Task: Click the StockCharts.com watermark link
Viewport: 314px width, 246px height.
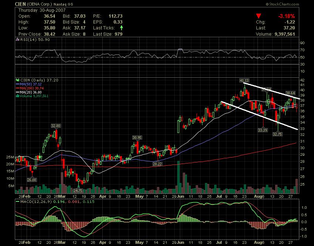Action: [282, 4]
